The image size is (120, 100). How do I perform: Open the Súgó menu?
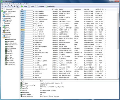(x=28, y=4)
